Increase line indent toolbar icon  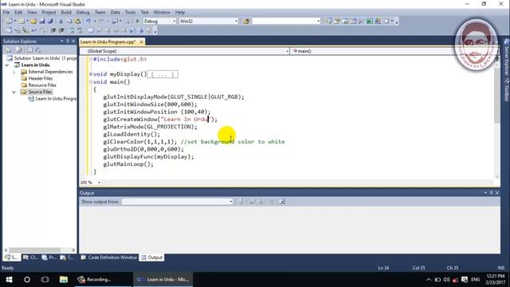click(61, 30)
